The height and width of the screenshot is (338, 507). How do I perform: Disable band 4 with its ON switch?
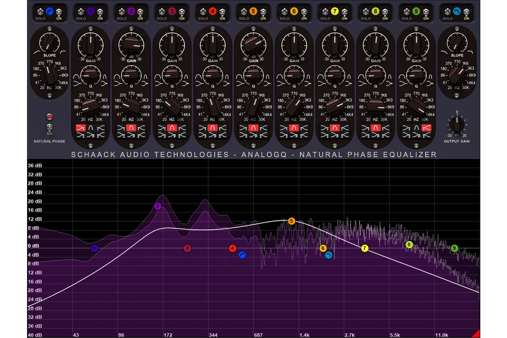(223, 11)
